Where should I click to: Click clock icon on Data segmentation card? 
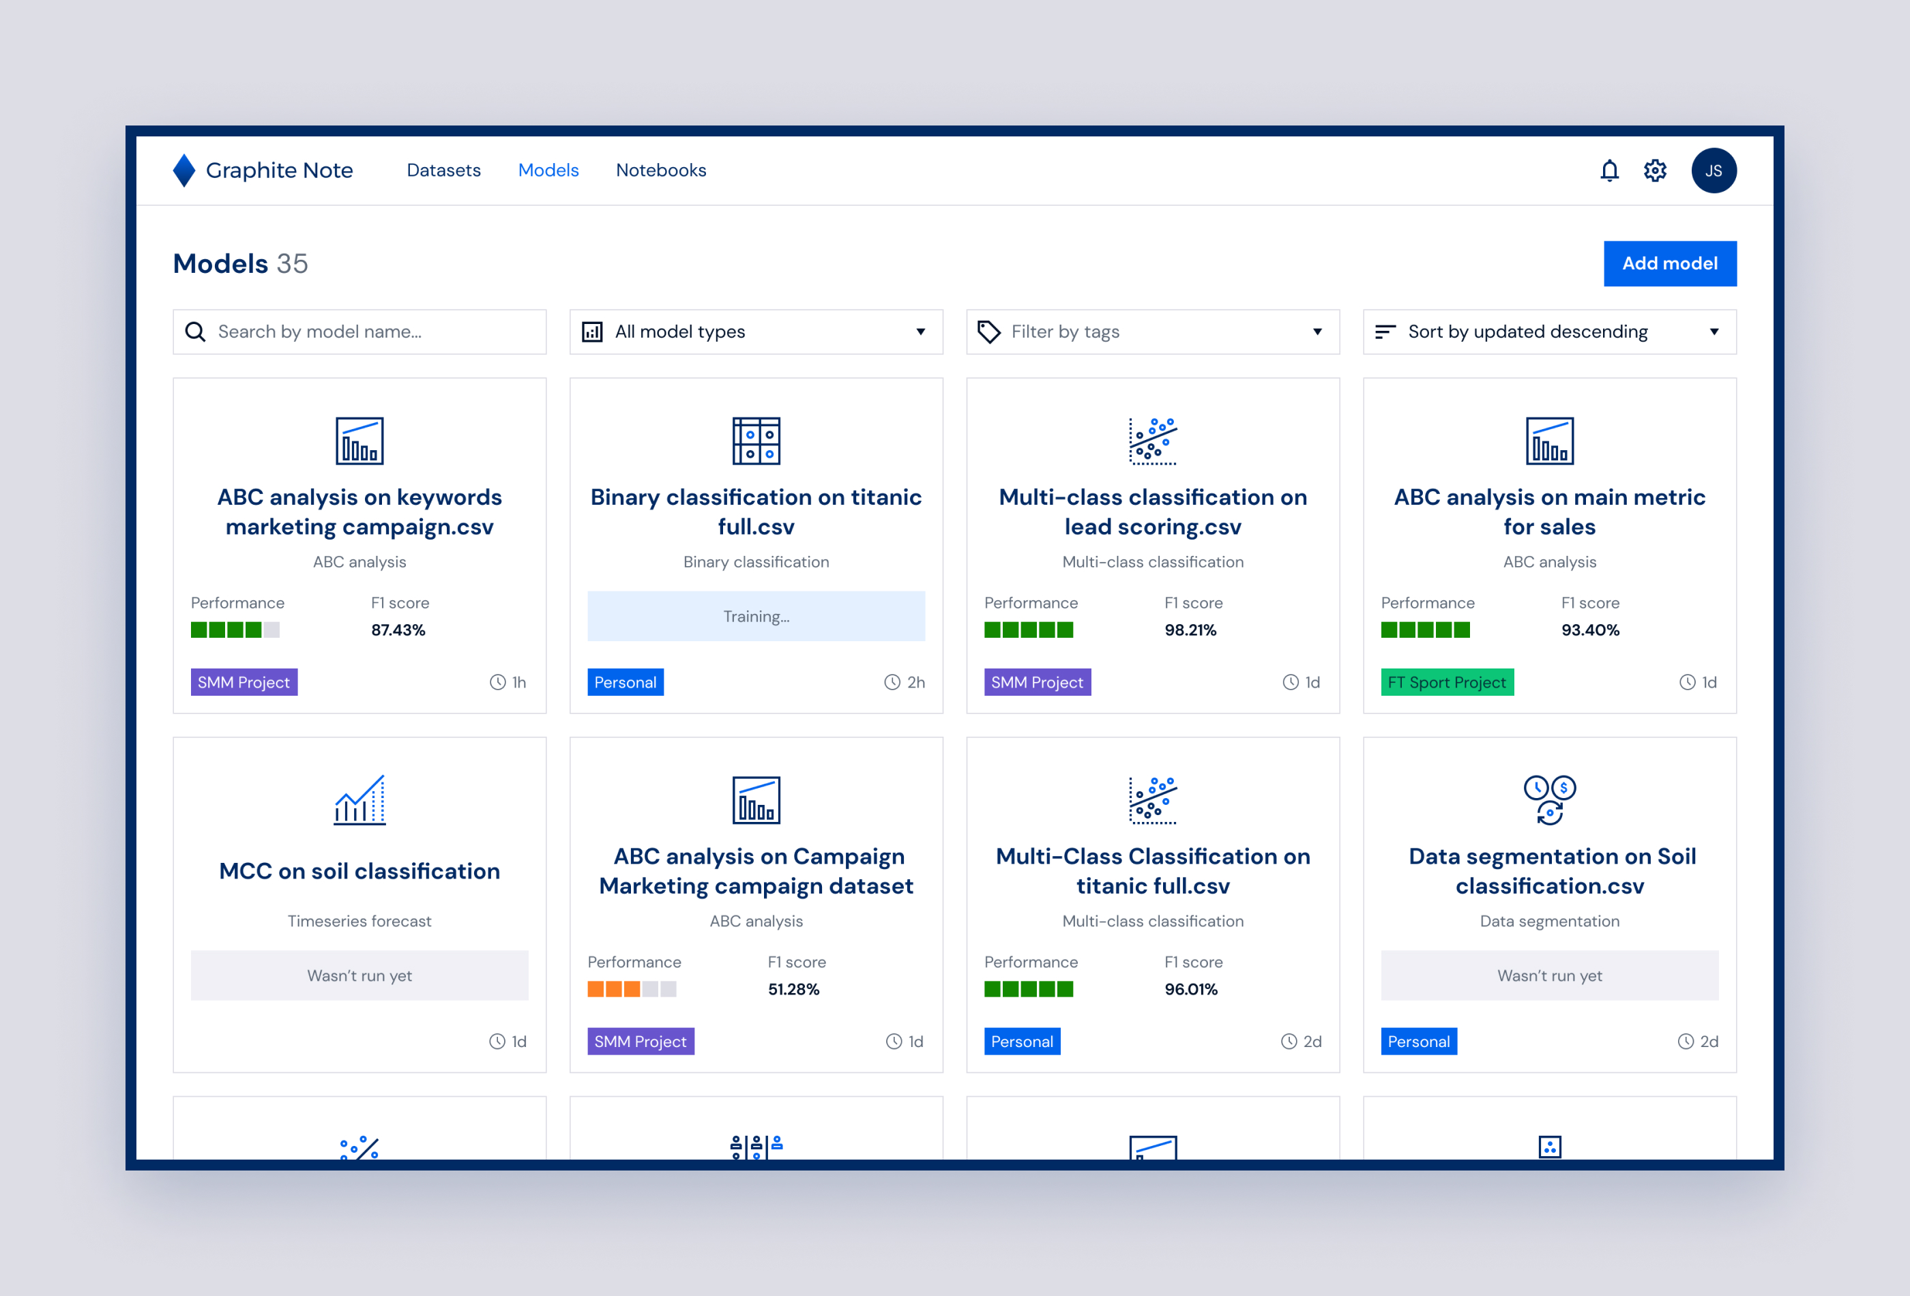coord(1686,1042)
